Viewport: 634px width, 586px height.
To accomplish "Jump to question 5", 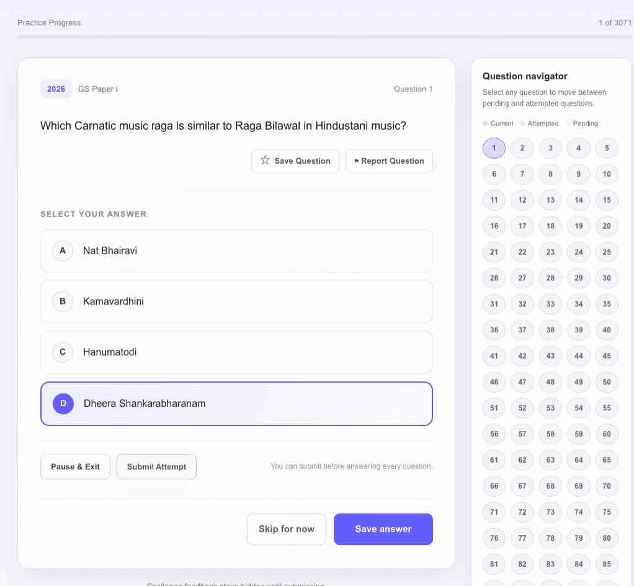I will 607,148.
